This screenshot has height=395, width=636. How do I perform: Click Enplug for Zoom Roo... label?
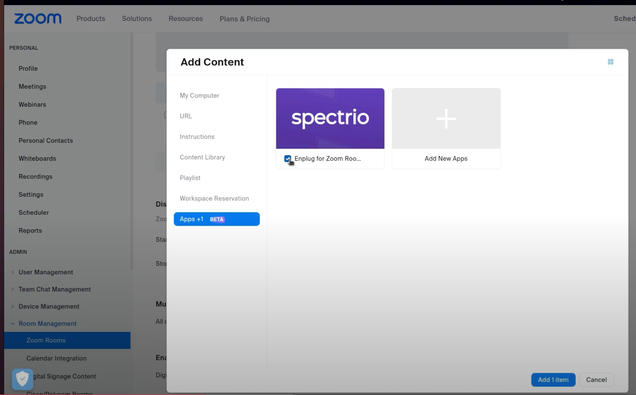(x=328, y=159)
